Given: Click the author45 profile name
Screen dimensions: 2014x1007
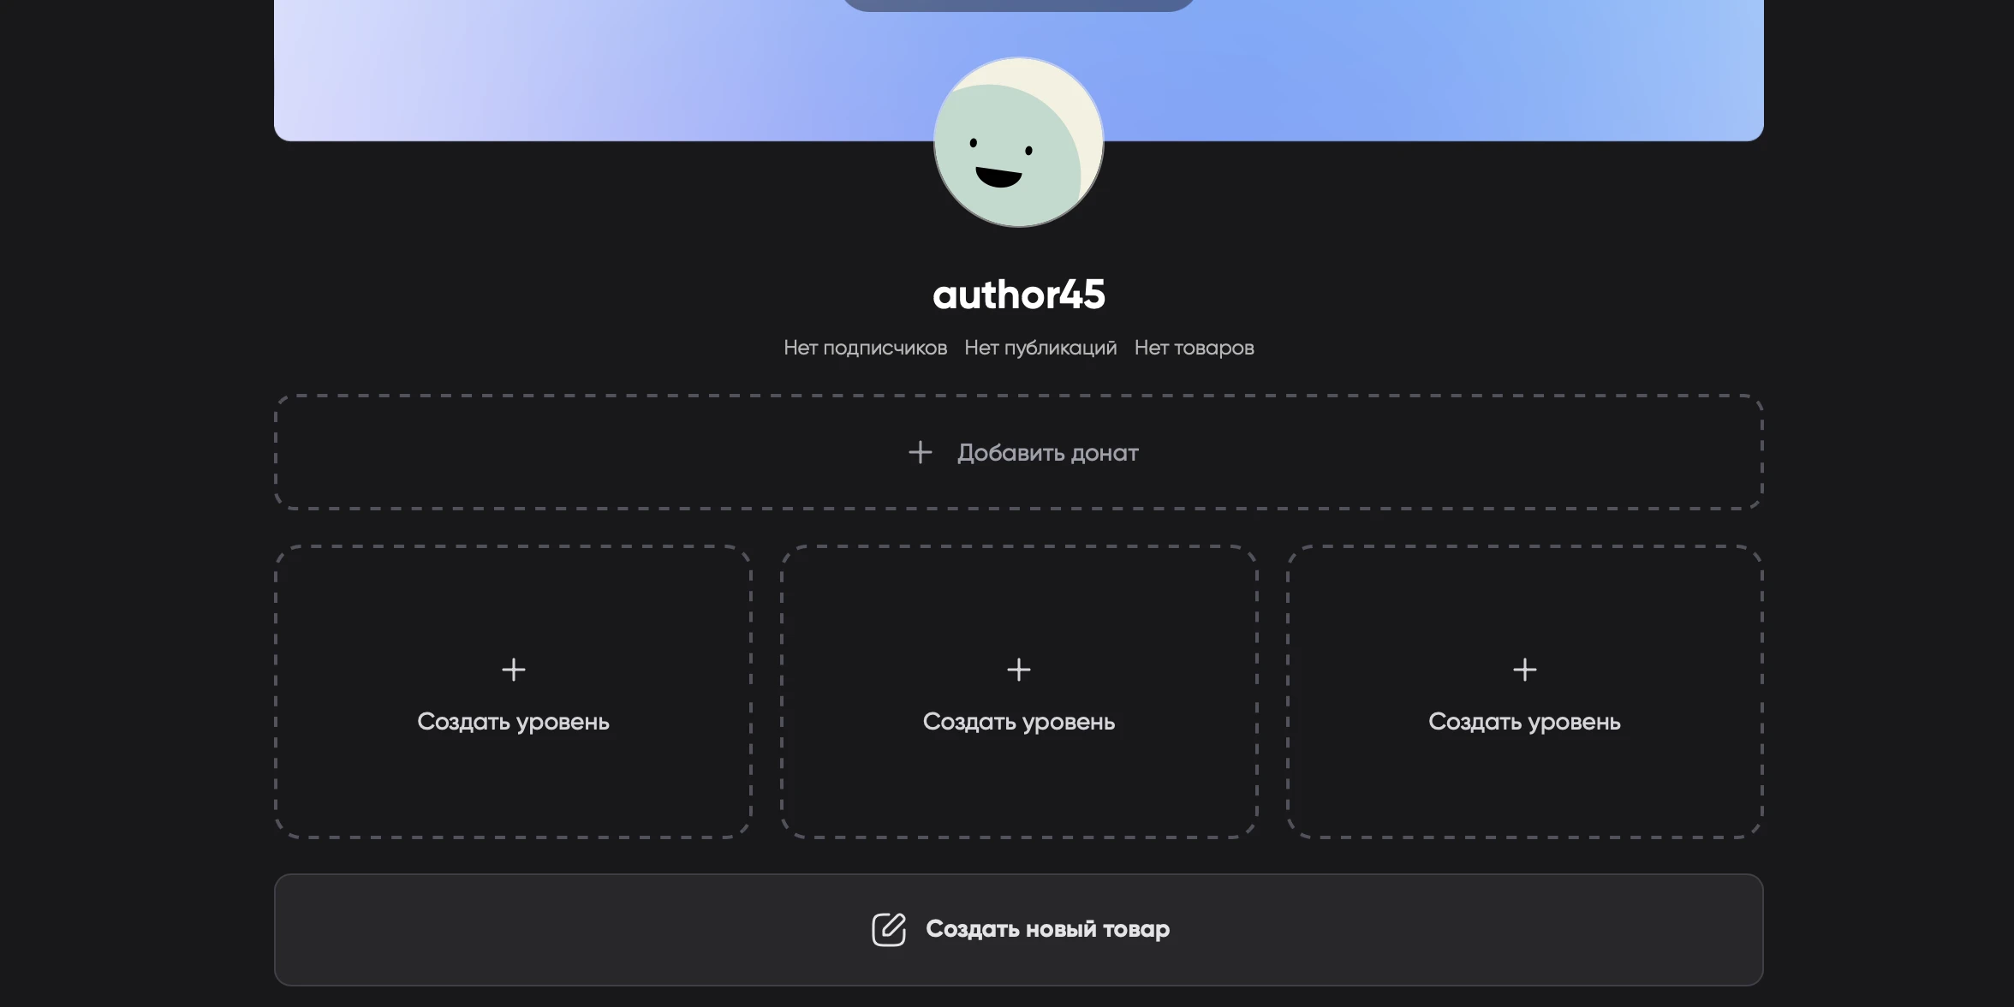Looking at the screenshot, I should (1018, 295).
